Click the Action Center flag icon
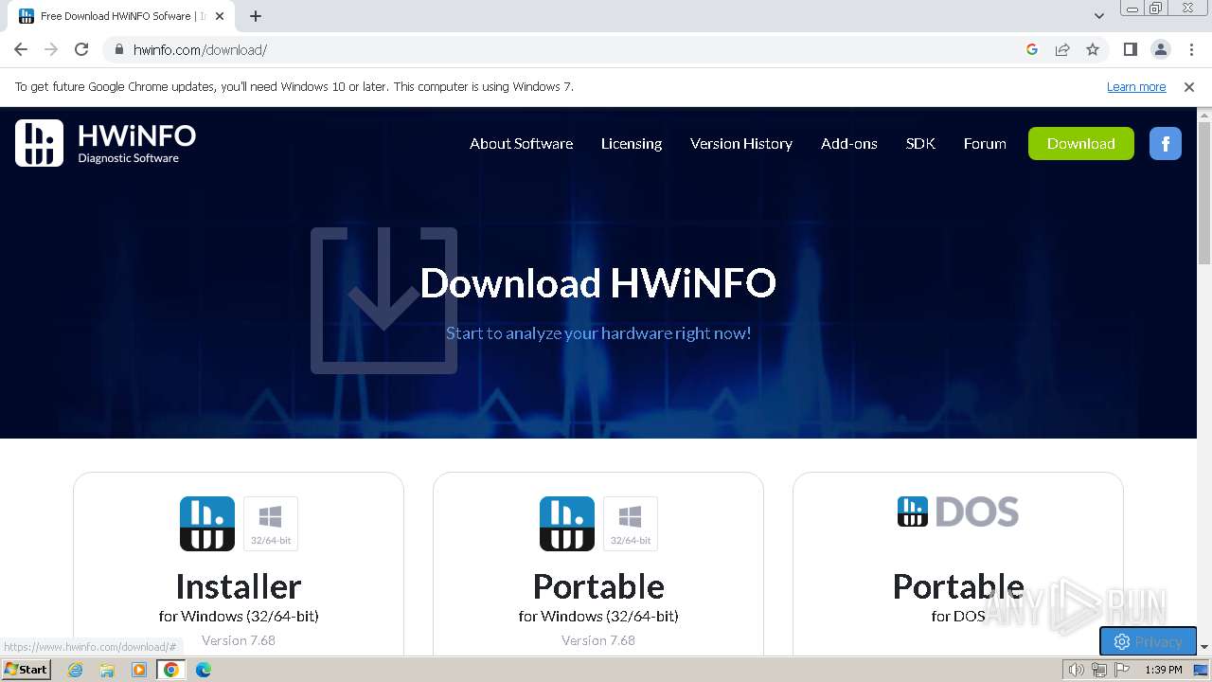This screenshot has width=1212, height=682. tap(1122, 670)
